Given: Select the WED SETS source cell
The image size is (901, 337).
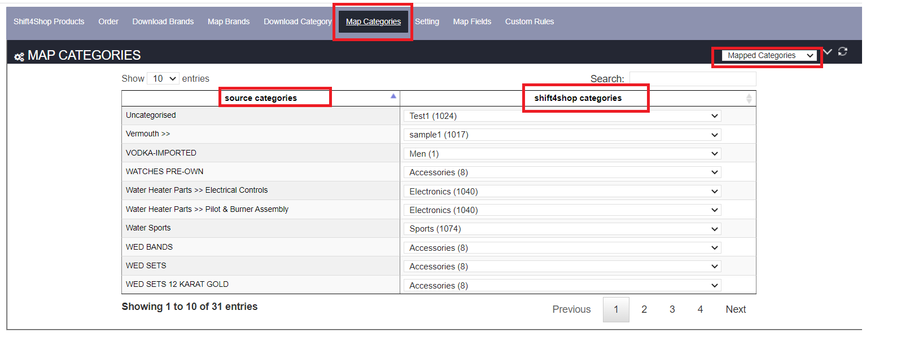Looking at the screenshot, I should tap(261, 265).
